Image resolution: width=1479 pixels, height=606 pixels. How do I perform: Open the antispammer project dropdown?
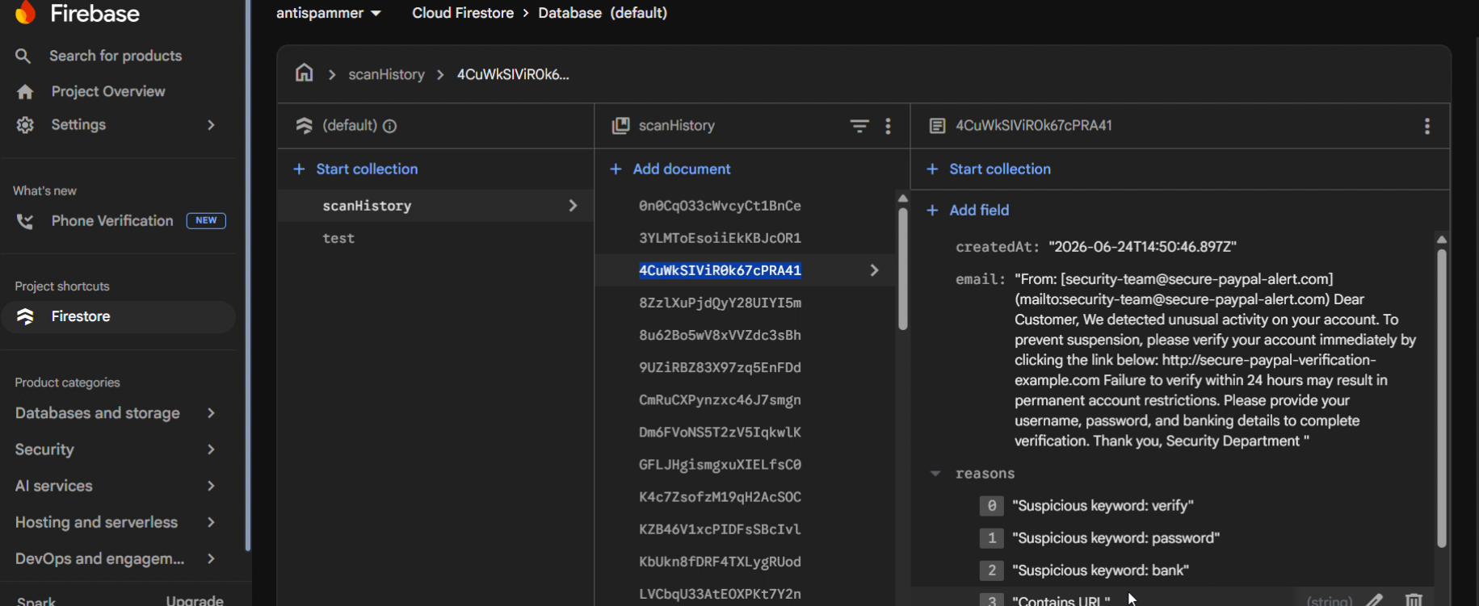pos(328,13)
